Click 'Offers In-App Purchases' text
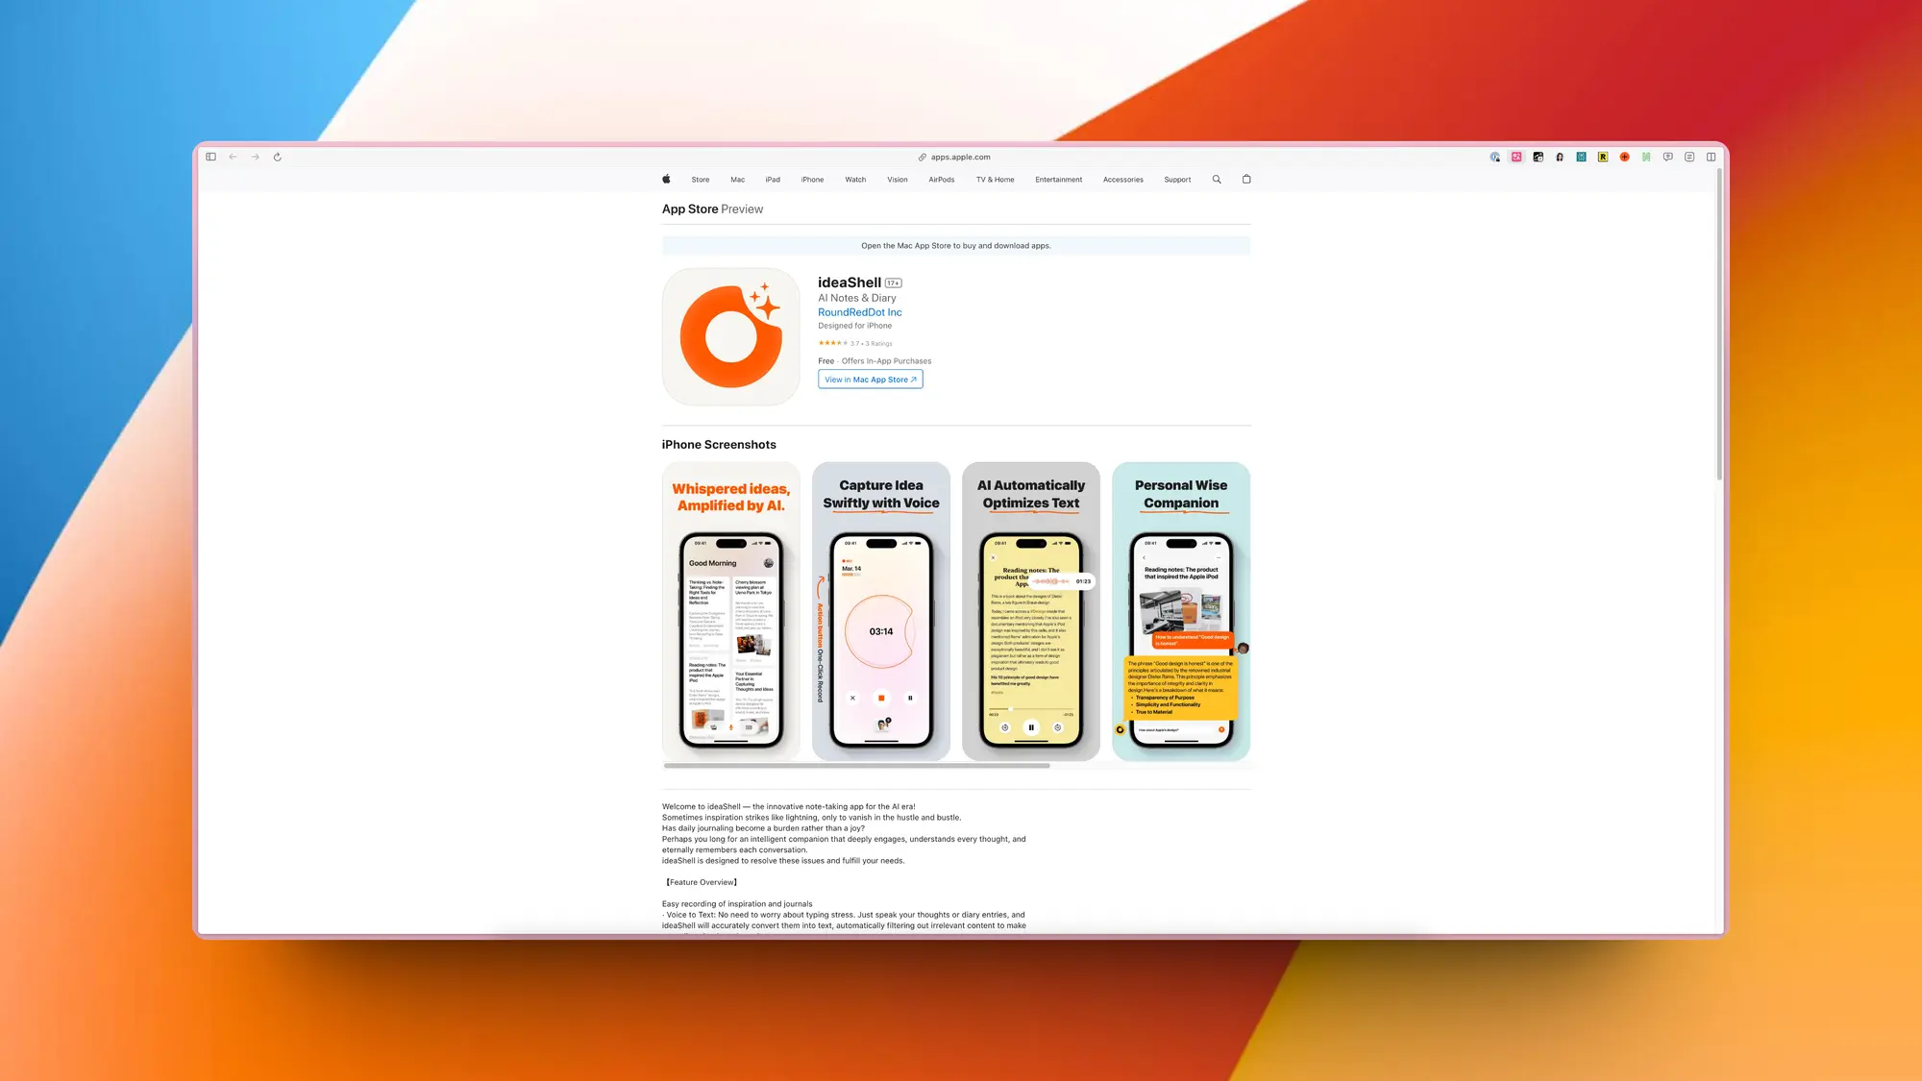The width and height of the screenshot is (1922, 1081). pos(886,361)
